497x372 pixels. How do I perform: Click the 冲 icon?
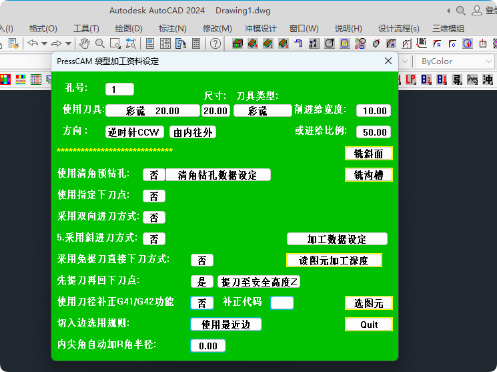pos(488,79)
